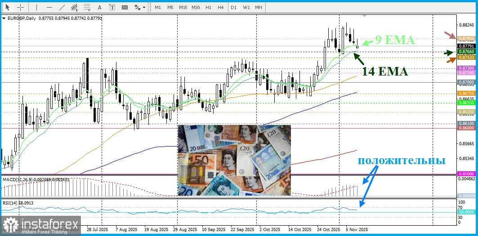This screenshot has width=478, height=236.
Task: Select the cursor arrow tool
Action: coord(8,7)
